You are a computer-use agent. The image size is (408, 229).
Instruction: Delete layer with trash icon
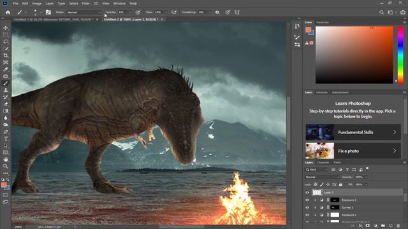click(x=398, y=226)
